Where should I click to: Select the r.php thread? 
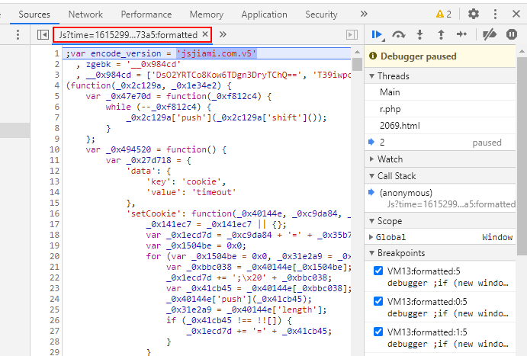tap(390, 108)
